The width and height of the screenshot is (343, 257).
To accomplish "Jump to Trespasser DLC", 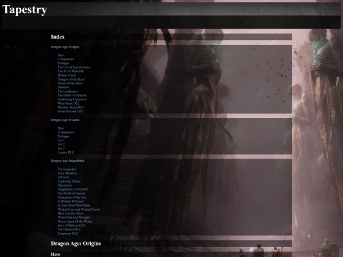I will 68,234.
